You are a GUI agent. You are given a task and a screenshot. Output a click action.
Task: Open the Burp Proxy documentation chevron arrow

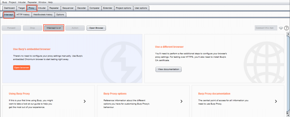click(276, 101)
